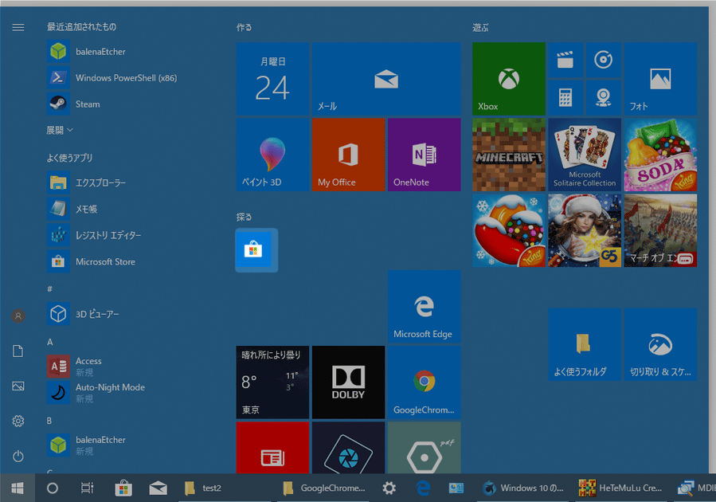Image resolution: width=716 pixels, height=502 pixels.
Task: Click the 探る group header
Action: tap(244, 217)
